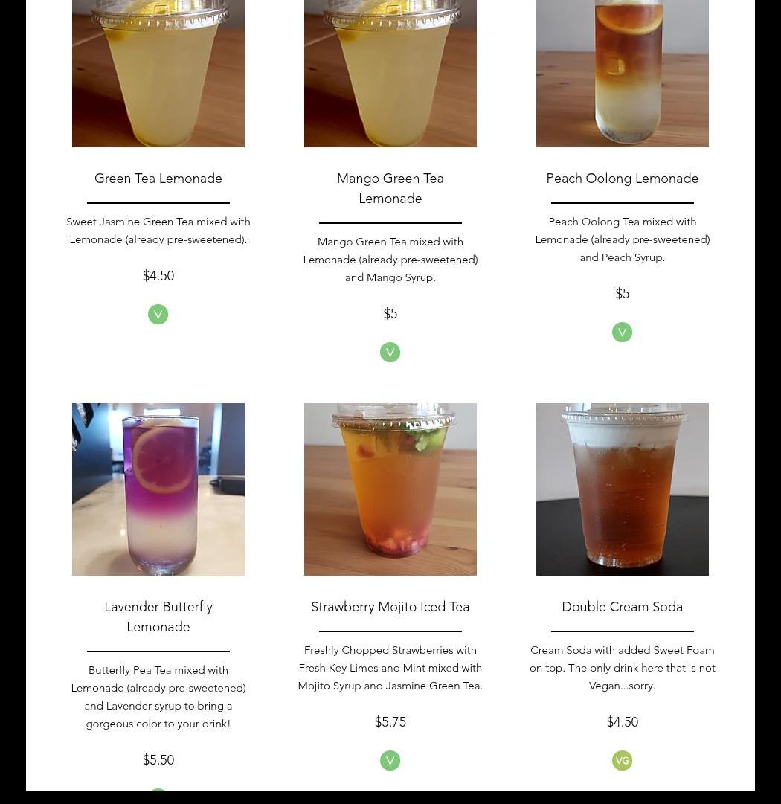
Task: Click the vegan icon under Green Tea Lemonade
Action: pyautogui.click(x=158, y=315)
